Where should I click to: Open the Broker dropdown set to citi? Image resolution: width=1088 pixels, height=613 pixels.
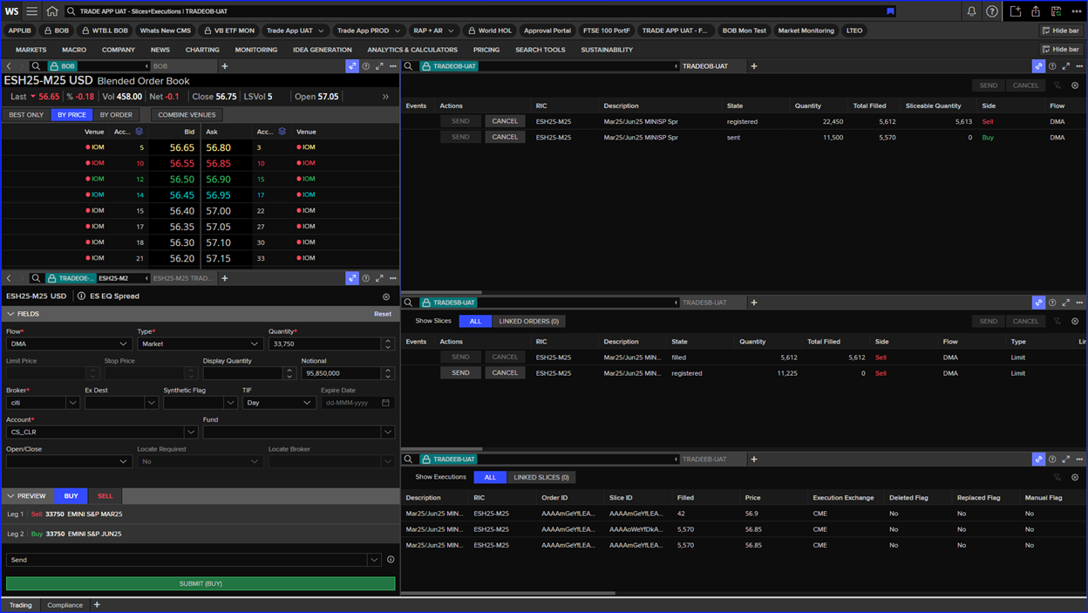[42, 402]
